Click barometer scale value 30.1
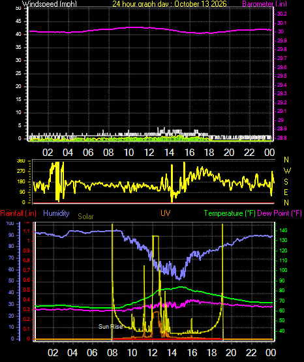The width and height of the screenshot is (304, 362). pos(282,23)
